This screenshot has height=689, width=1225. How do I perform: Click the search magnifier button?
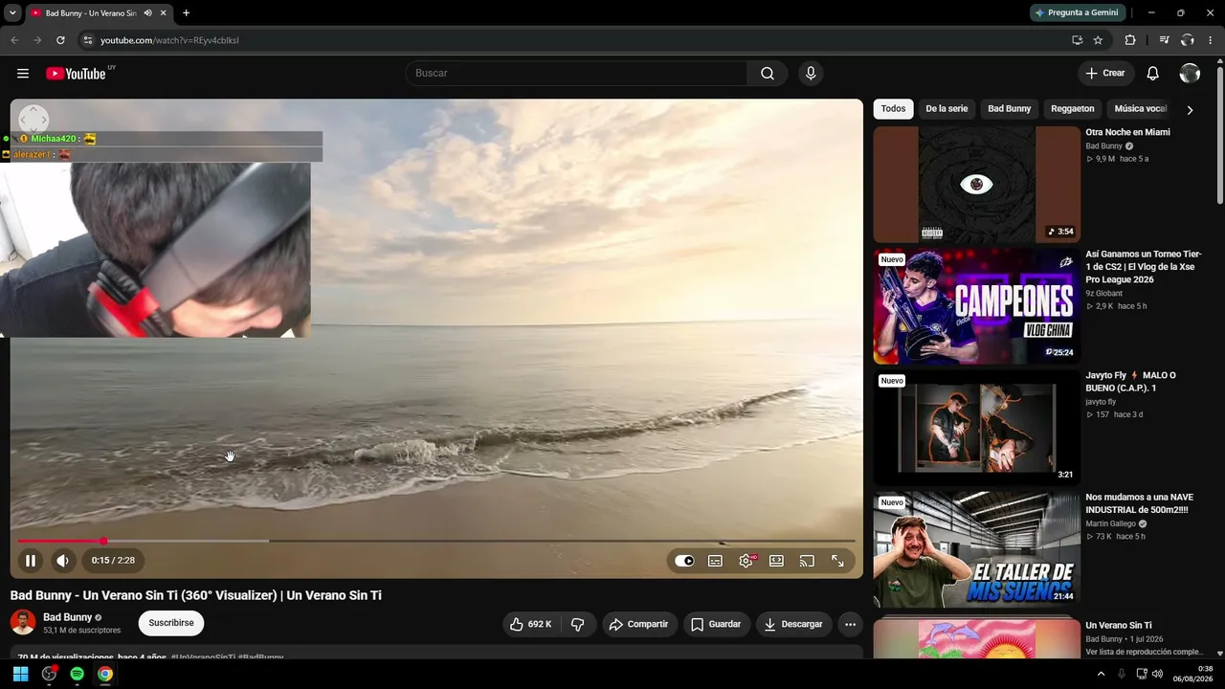(768, 74)
